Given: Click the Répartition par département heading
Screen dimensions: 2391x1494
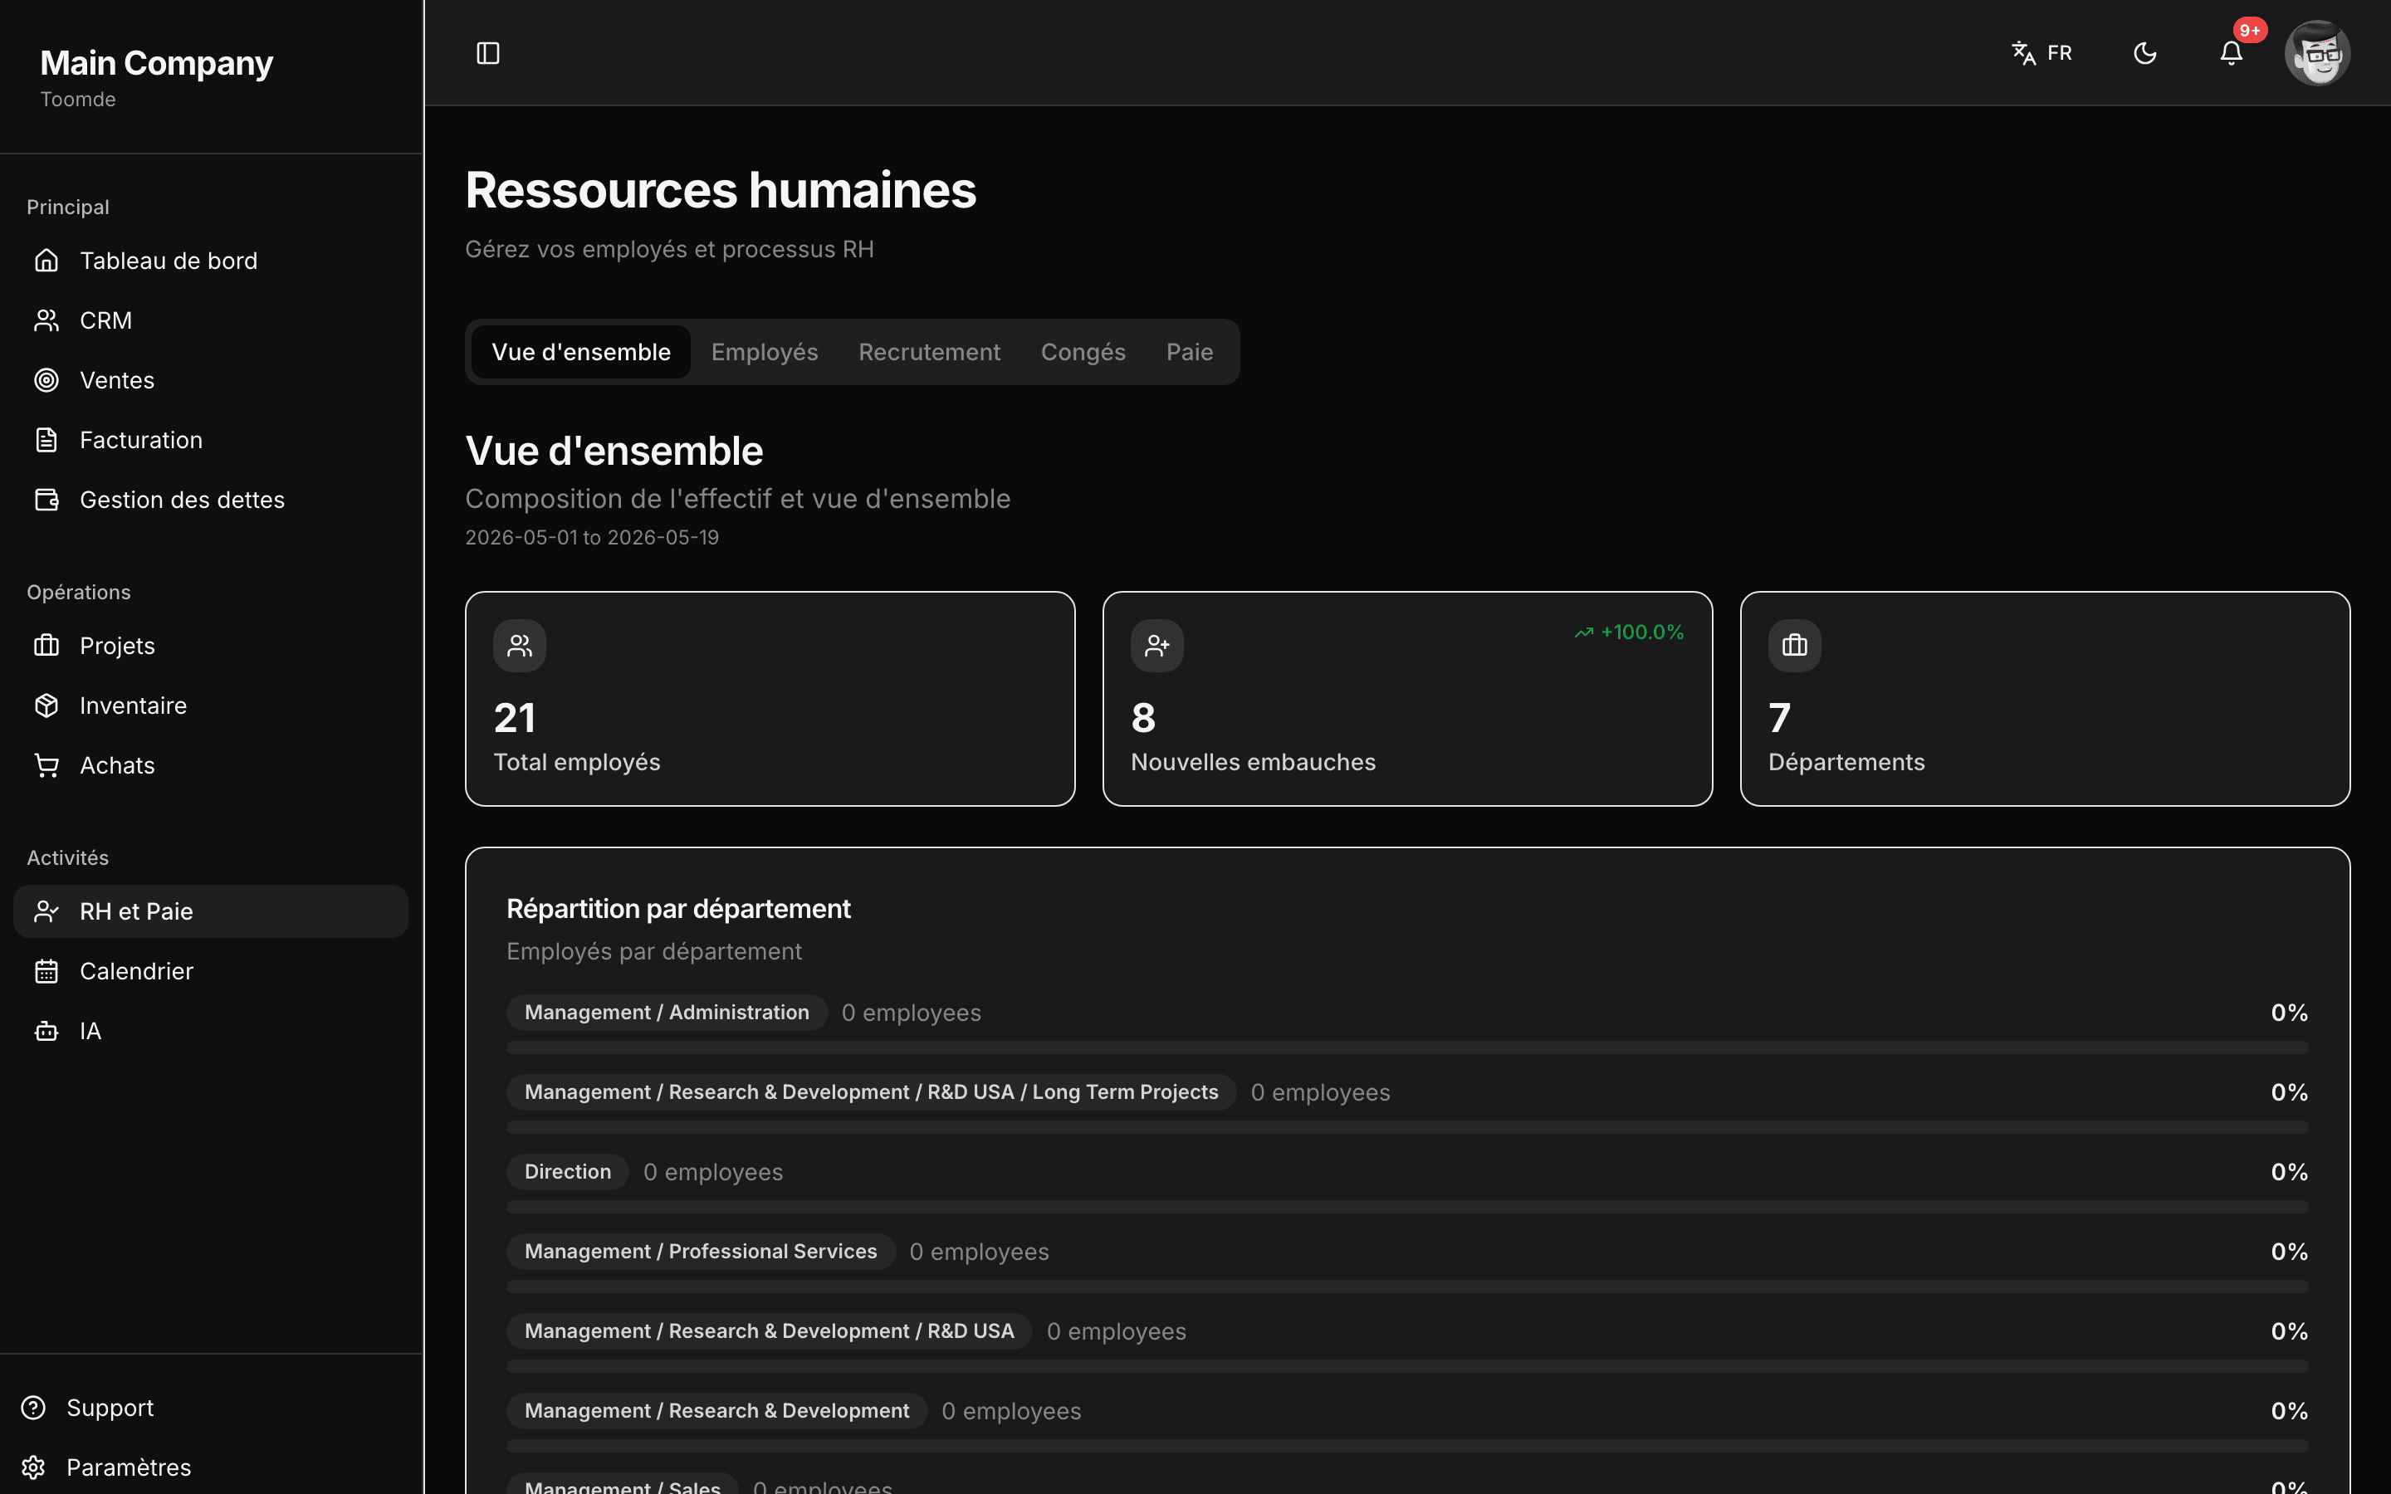Looking at the screenshot, I should pos(677,909).
